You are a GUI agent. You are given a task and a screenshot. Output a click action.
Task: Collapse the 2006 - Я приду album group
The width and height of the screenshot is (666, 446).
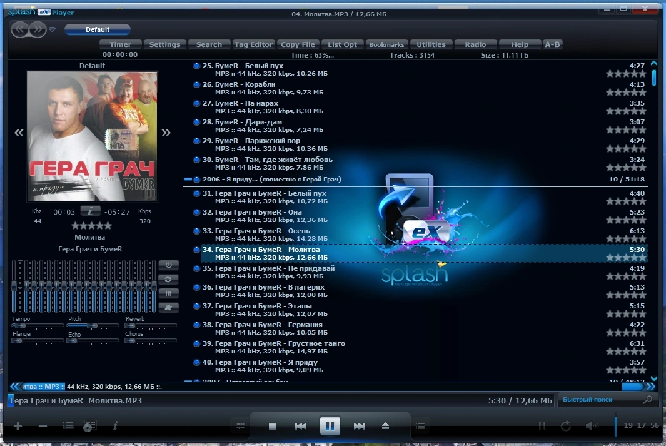click(188, 180)
